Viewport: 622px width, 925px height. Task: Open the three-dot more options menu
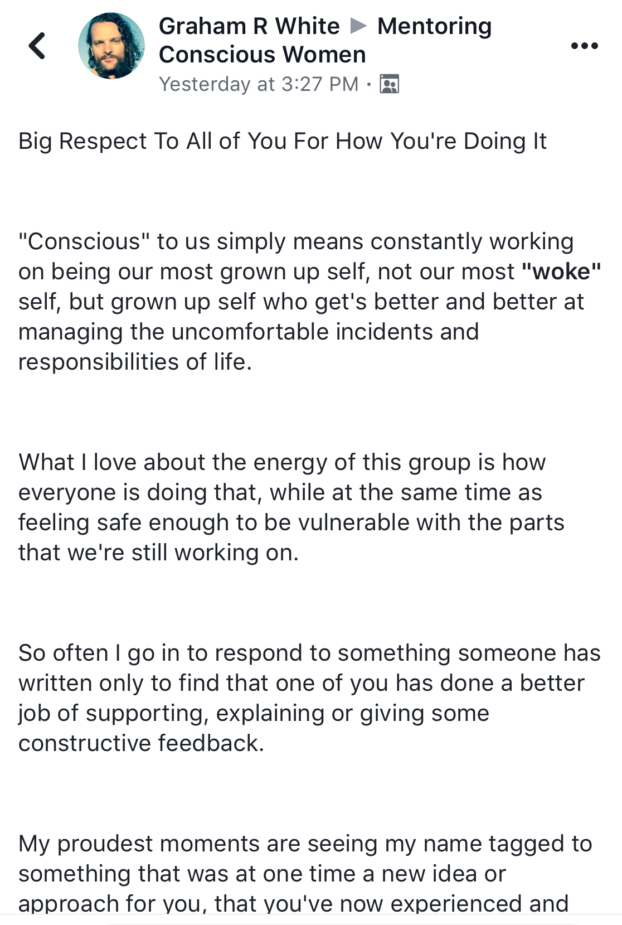click(x=585, y=46)
